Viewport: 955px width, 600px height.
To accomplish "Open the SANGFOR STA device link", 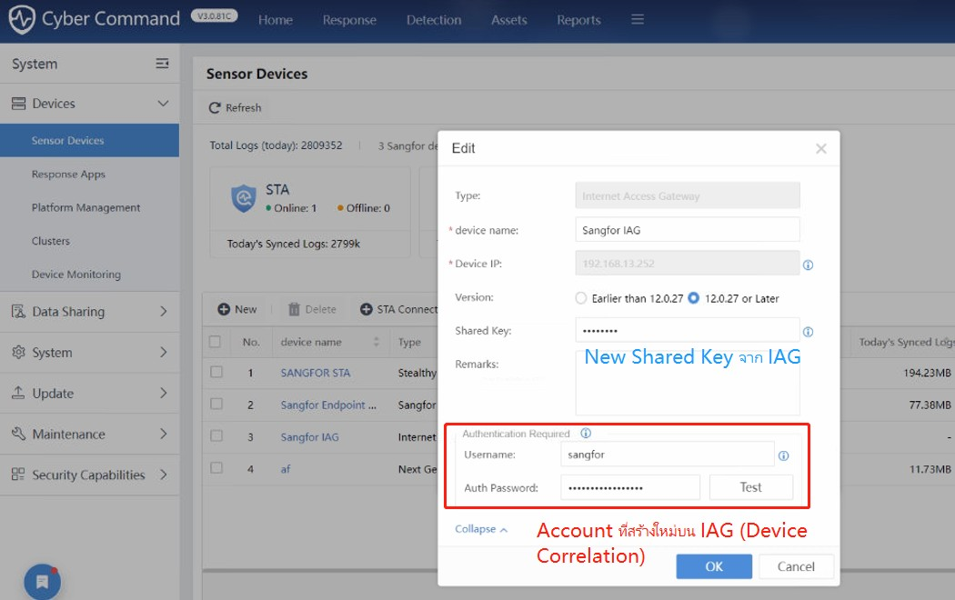I will pyautogui.click(x=316, y=373).
